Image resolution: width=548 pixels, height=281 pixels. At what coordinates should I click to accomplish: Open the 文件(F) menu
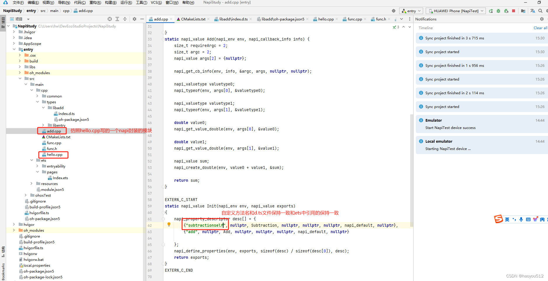[18, 3]
